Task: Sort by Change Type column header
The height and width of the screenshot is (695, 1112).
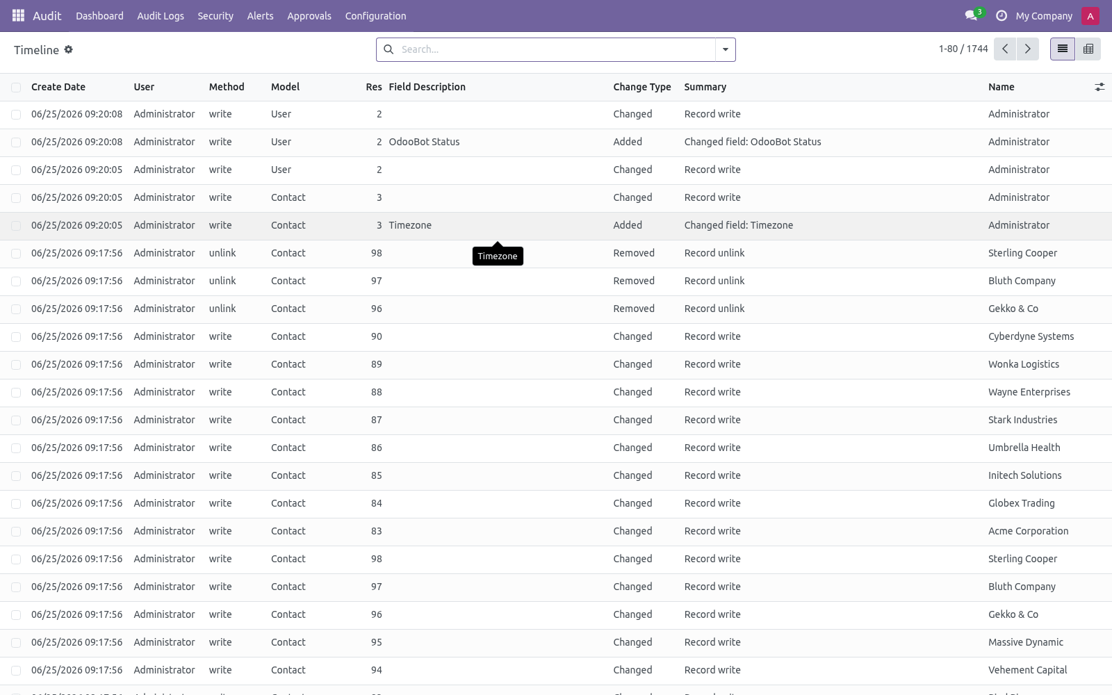Action: pyautogui.click(x=642, y=87)
